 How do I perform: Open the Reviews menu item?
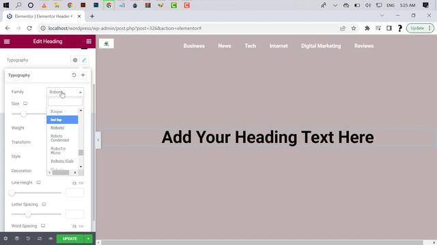click(364, 46)
